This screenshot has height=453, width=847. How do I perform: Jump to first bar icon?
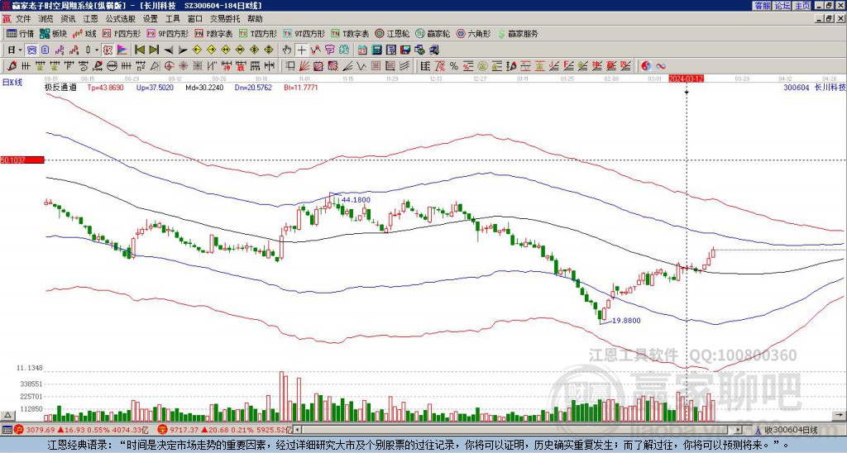[x=139, y=50]
